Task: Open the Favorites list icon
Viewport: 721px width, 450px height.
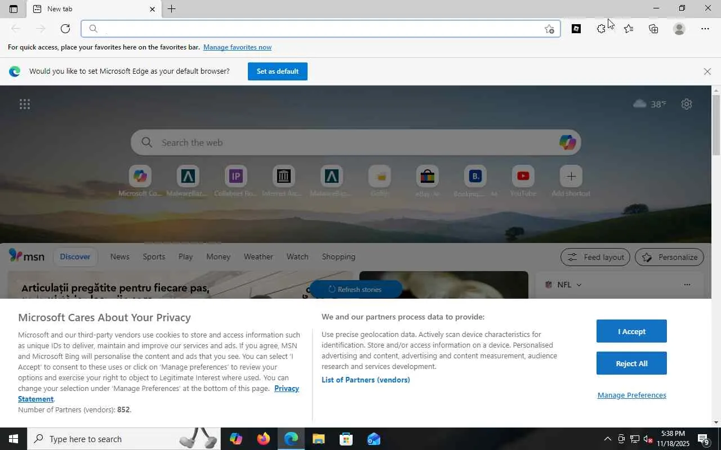Action: tap(628, 29)
